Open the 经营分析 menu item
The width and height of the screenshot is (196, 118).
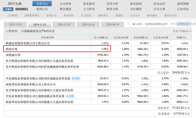click(112, 4)
